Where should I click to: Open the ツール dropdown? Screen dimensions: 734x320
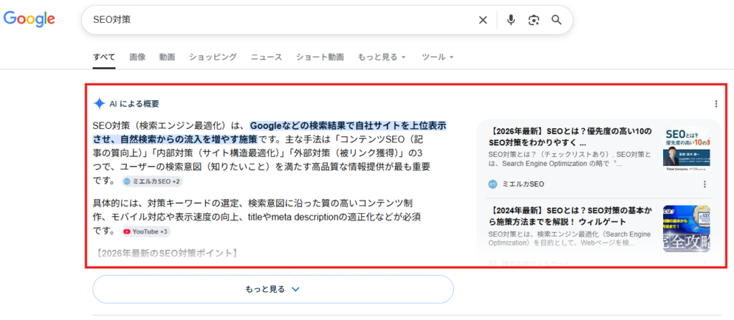click(x=437, y=57)
